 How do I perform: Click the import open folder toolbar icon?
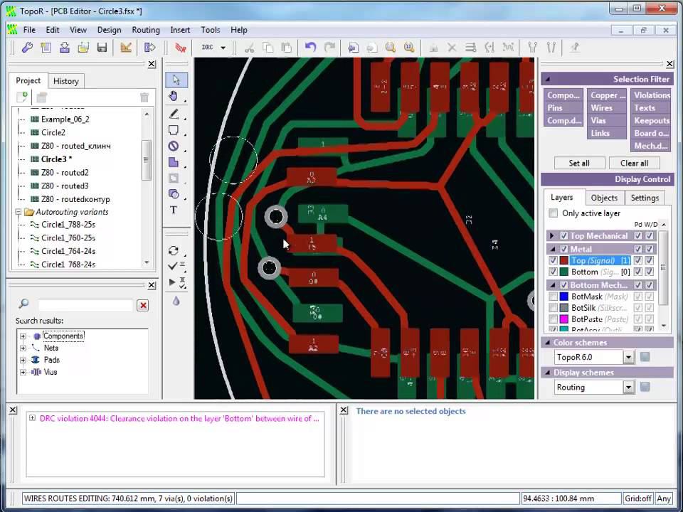(x=83, y=48)
